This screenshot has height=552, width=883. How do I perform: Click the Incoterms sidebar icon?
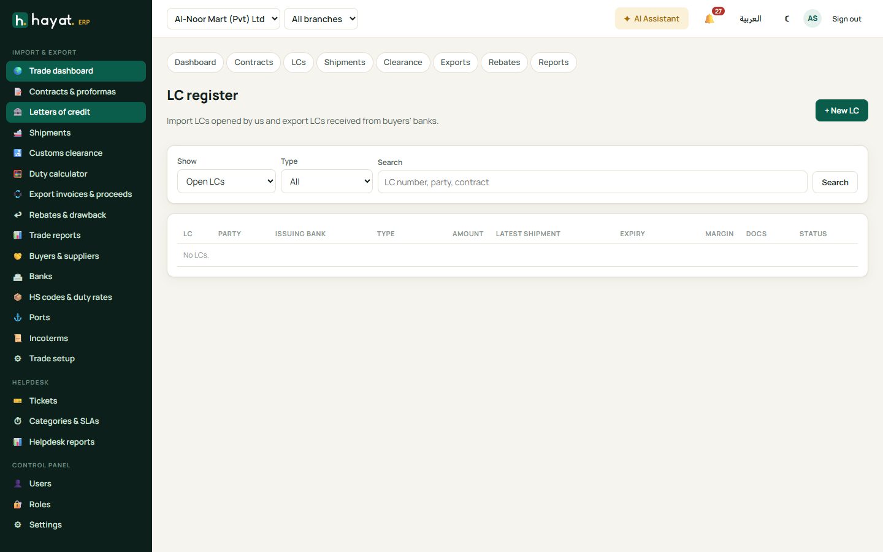[18, 339]
